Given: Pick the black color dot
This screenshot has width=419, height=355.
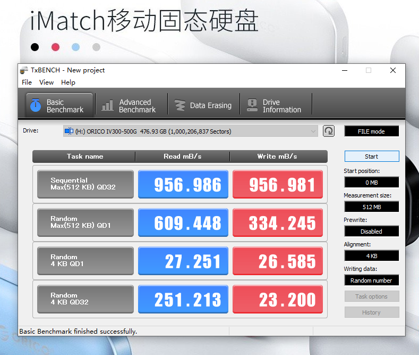Looking at the screenshot, I should pos(35,47).
